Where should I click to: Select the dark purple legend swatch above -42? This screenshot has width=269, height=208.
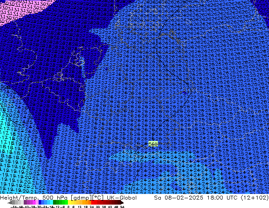tap(25, 202)
